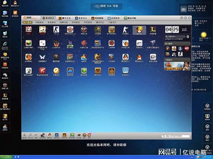The image size is (213, 159).
Task: Open Internet Explorer desktop shortcut
Action: 5,48
